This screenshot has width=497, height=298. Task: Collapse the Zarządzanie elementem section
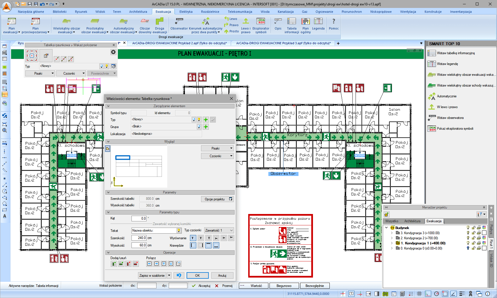(108, 106)
